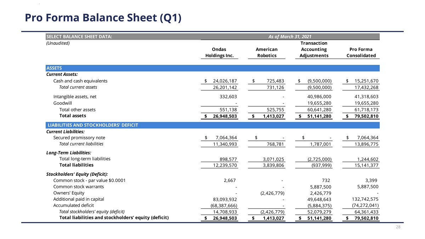This screenshot has width=425, height=239.
Task: Select the Ondas Holdings Inc. column header
Action: [219, 52]
